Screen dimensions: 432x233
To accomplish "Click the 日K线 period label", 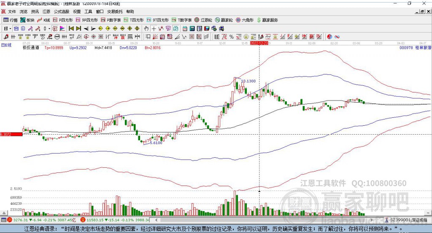I will [6, 45].
